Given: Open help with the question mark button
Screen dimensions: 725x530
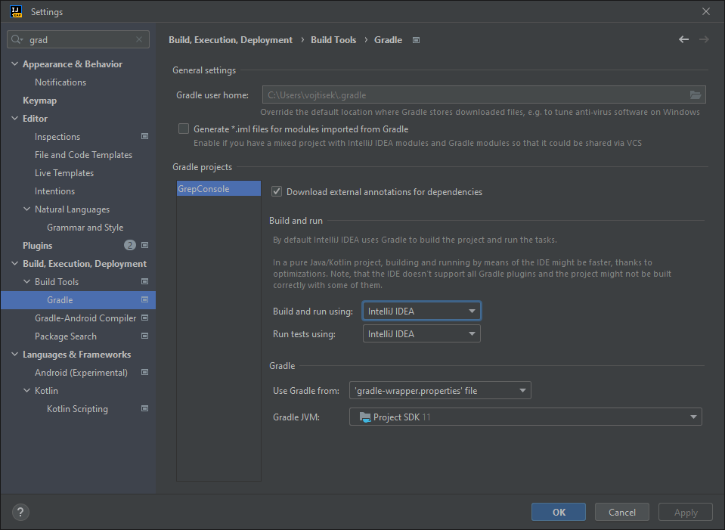Looking at the screenshot, I should pos(20,512).
